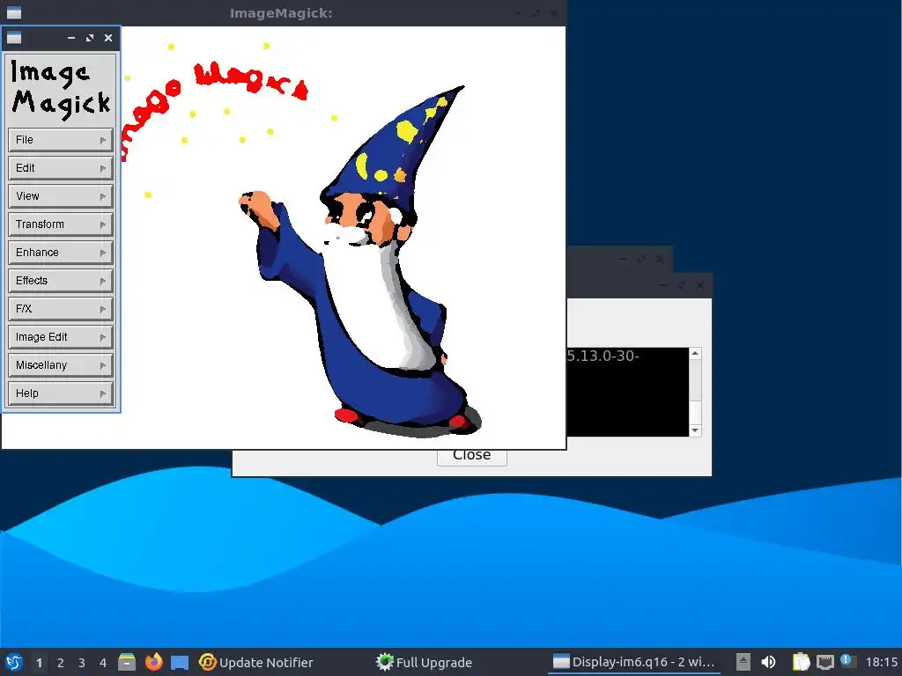Open the Help menu button
Image resolution: width=902 pixels, height=676 pixels.
[x=61, y=393]
